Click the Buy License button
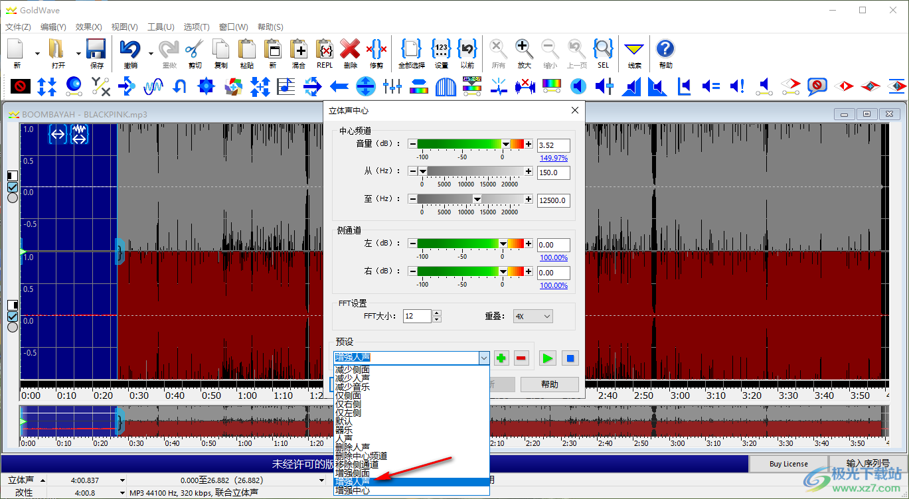Viewport: 909px width, 499px height. tap(789, 464)
